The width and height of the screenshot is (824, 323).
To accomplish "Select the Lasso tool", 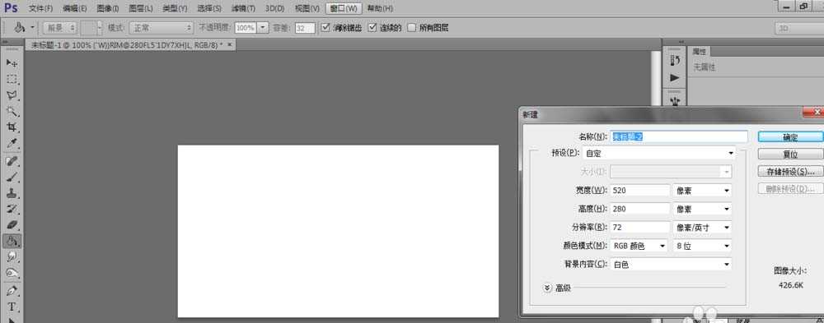I will tap(12, 95).
